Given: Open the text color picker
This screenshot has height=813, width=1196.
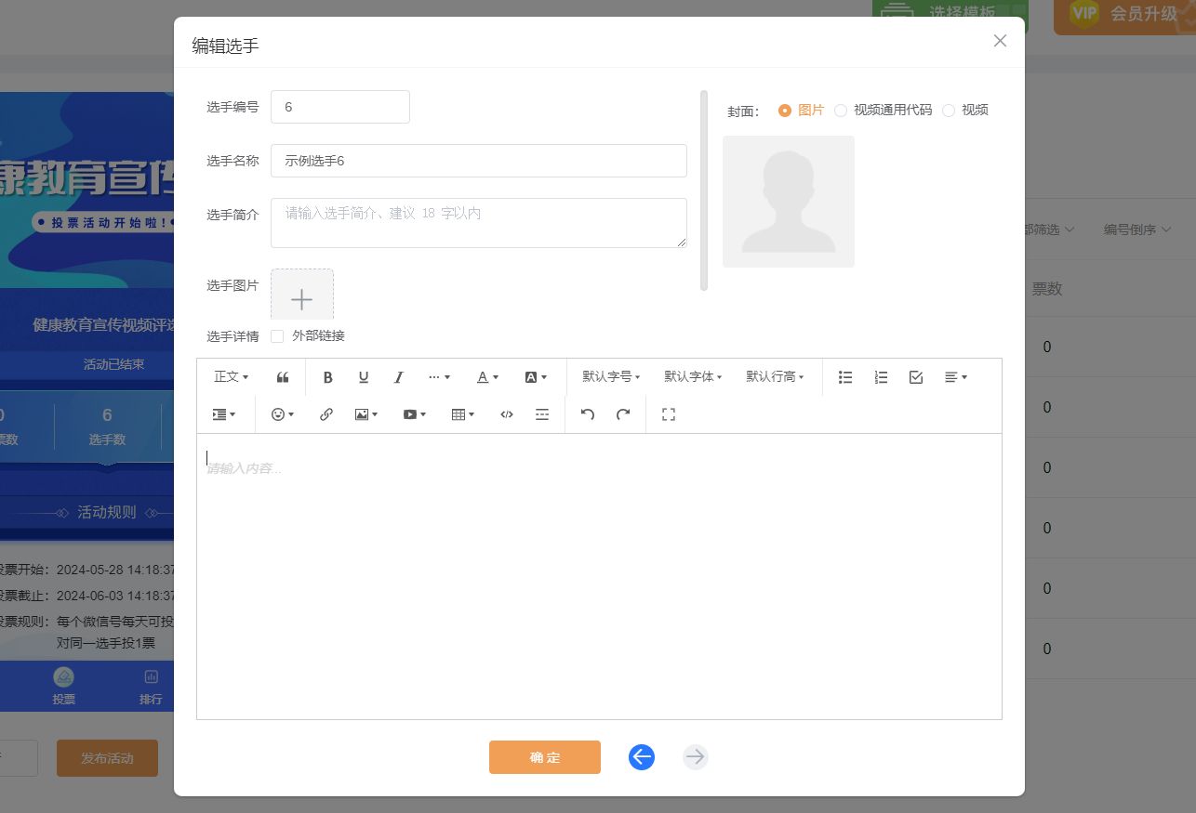Looking at the screenshot, I should (x=487, y=377).
